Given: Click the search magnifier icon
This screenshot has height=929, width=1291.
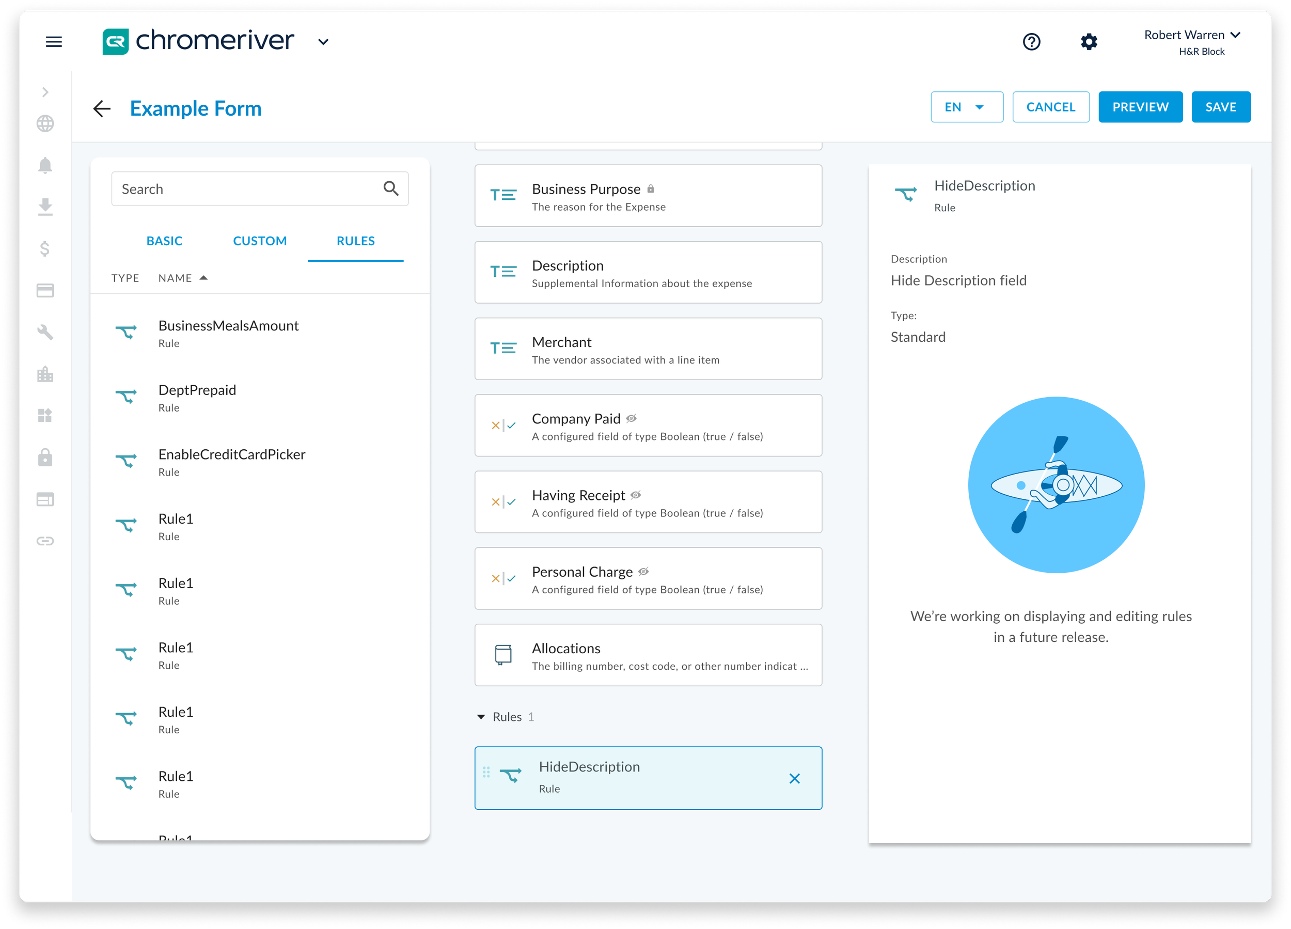Looking at the screenshot, I should [390, 188].
